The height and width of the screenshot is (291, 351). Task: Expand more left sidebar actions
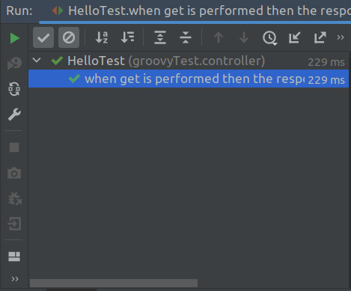[x=15, y=279]
